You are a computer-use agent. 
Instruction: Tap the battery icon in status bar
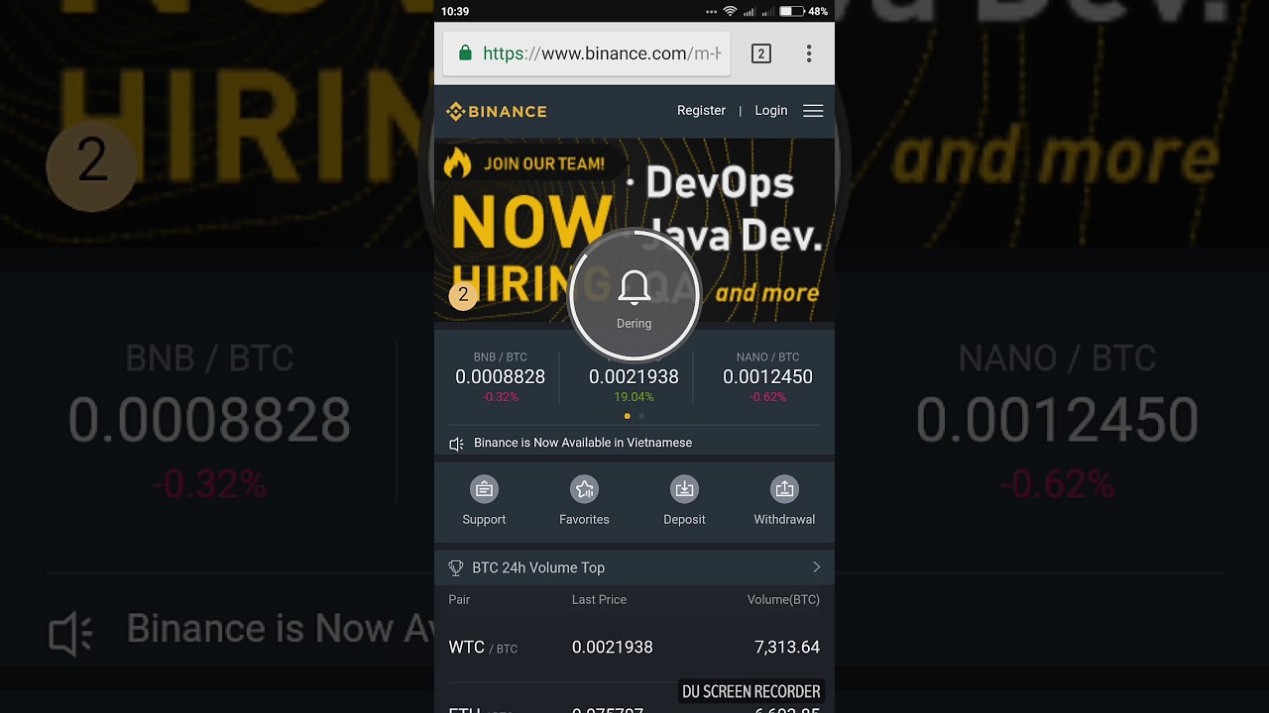792,11
